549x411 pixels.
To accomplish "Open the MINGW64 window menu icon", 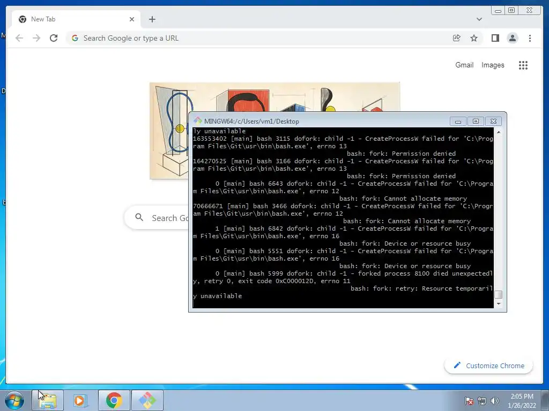I will 197,121.
